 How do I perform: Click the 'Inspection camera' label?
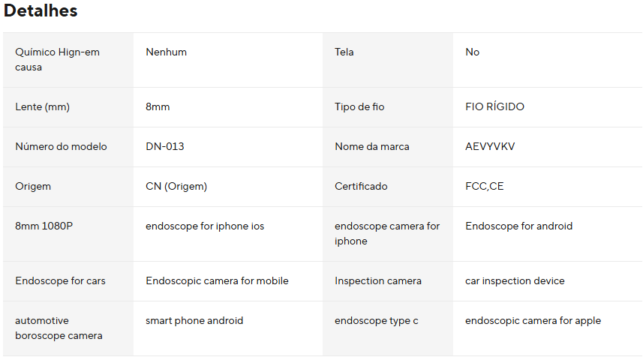pyautogui.click(x=378, y=280)
